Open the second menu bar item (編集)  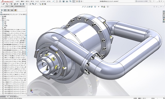point(23,1)
